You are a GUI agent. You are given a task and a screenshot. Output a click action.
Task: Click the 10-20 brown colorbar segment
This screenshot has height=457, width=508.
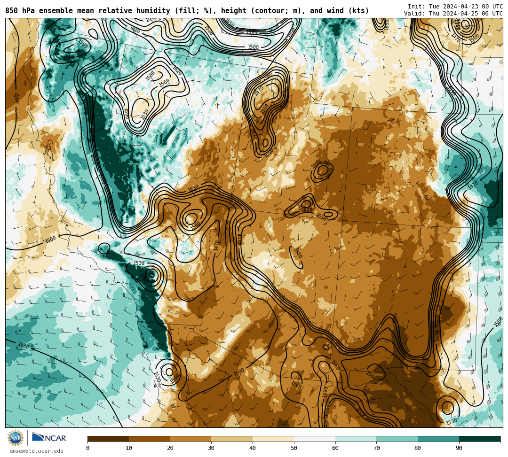[x=150, y=439]
